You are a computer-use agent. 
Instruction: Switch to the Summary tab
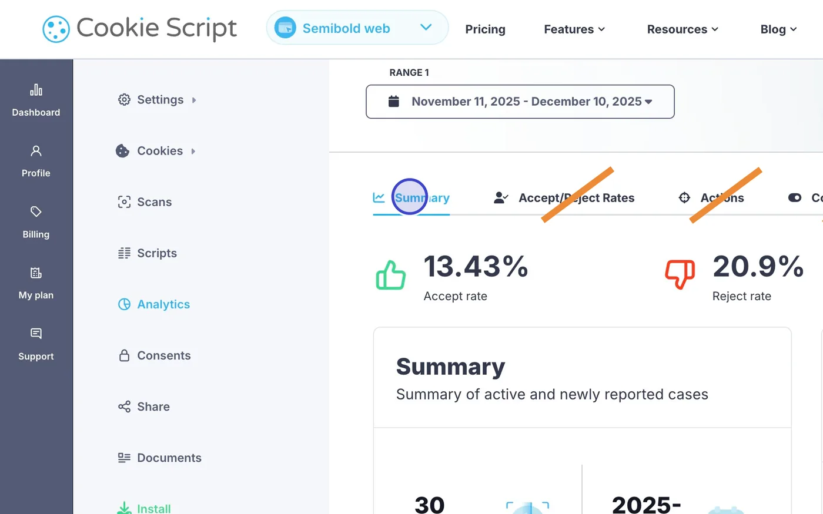(x=411, y=198)
